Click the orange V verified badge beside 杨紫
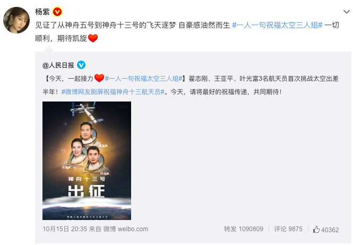 [57, 12]
